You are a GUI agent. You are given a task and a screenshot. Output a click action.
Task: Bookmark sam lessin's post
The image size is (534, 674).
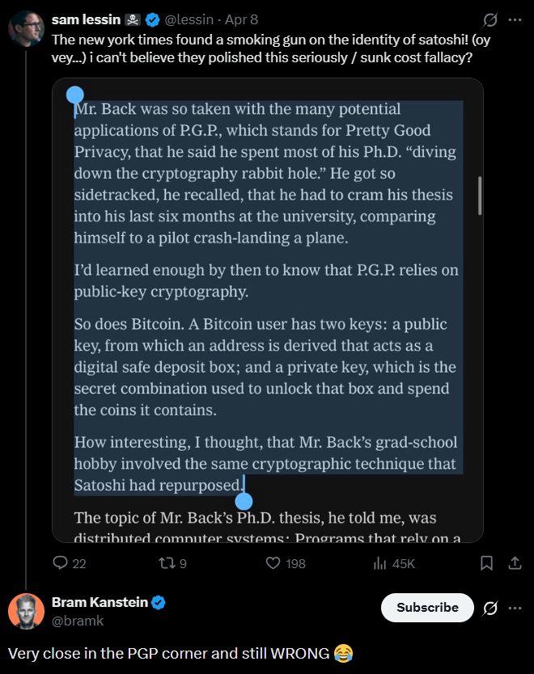point(486,562)
